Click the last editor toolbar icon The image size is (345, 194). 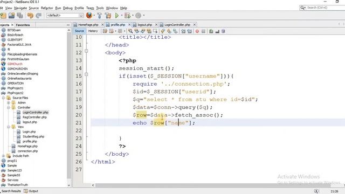pos(223,31)
